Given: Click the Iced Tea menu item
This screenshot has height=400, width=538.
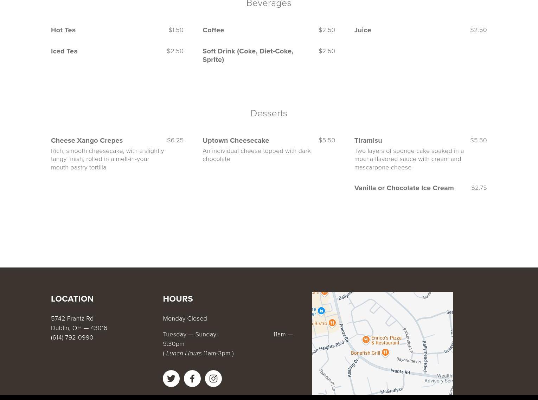Looking at the screenshot, I should coord(64,51).
